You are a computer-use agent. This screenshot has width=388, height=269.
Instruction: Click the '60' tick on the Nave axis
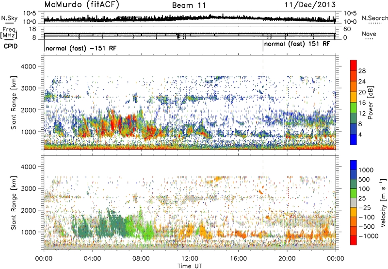point(347,29)
